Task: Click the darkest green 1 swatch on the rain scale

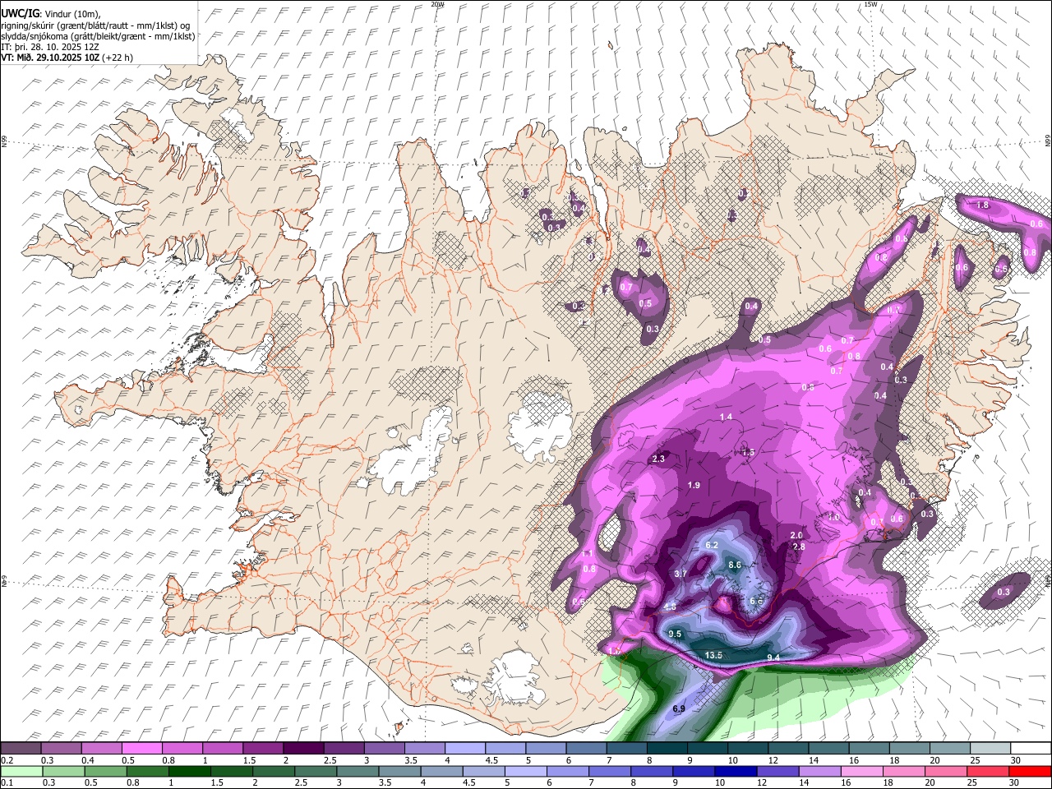Action: pos(189,771)
